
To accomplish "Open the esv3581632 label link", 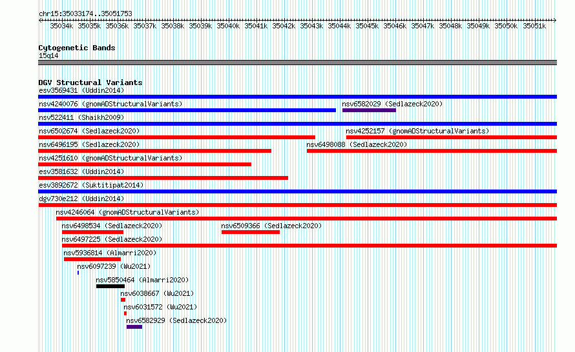I will tap(81, 171).
